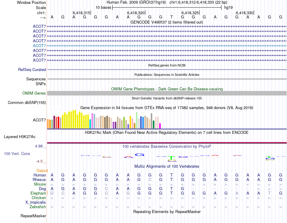Click the RepeatMasker track label

tap(33, 216)
